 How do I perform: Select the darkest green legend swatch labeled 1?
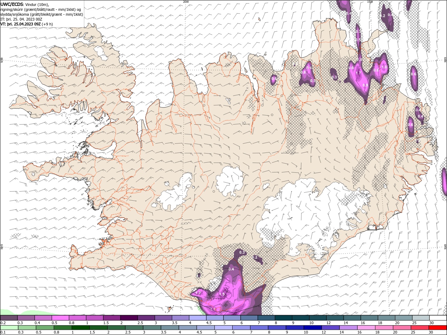pyautogui.click(x=80, y=328)
